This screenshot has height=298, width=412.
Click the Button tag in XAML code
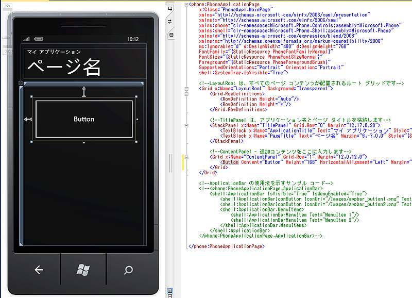(x=230, y=162)
